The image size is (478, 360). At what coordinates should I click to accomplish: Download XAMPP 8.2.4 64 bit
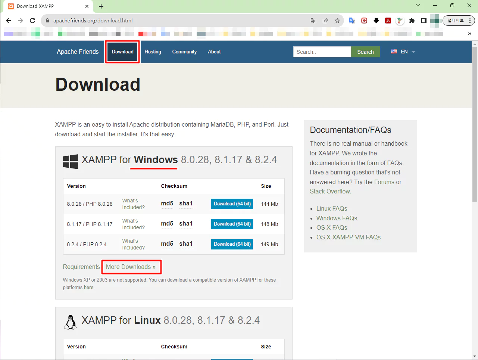coord(232,244)
